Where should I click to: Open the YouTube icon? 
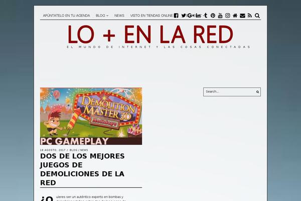(220, 16)
